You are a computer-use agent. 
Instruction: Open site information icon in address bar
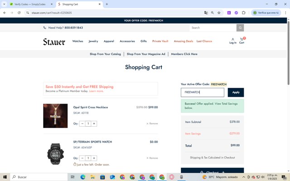28,13
